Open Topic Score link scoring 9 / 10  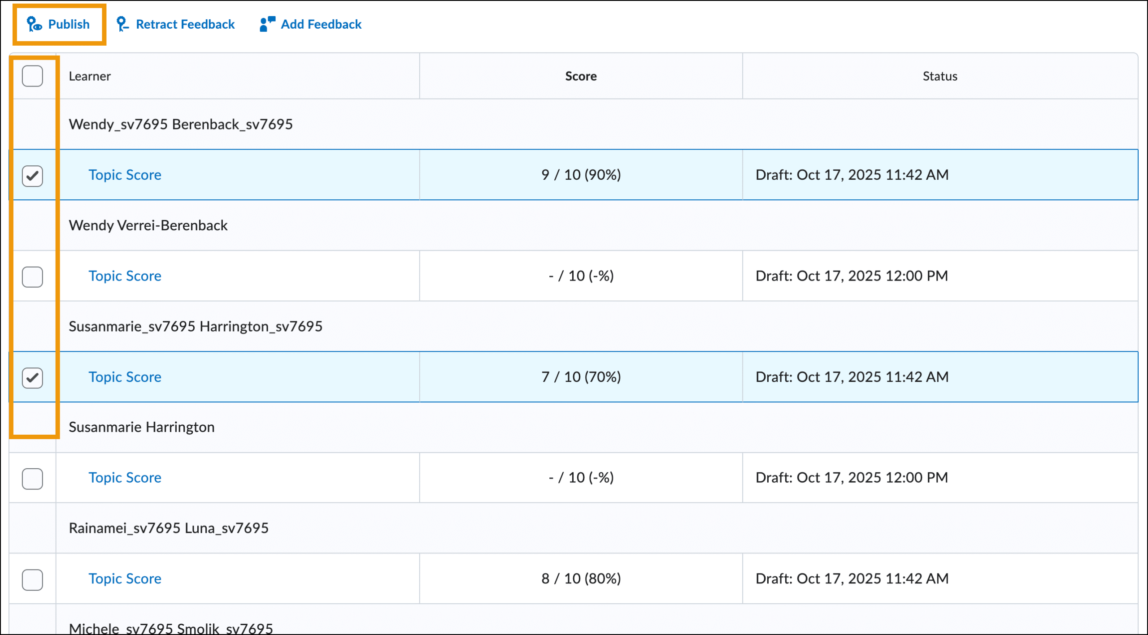[125, 175]
